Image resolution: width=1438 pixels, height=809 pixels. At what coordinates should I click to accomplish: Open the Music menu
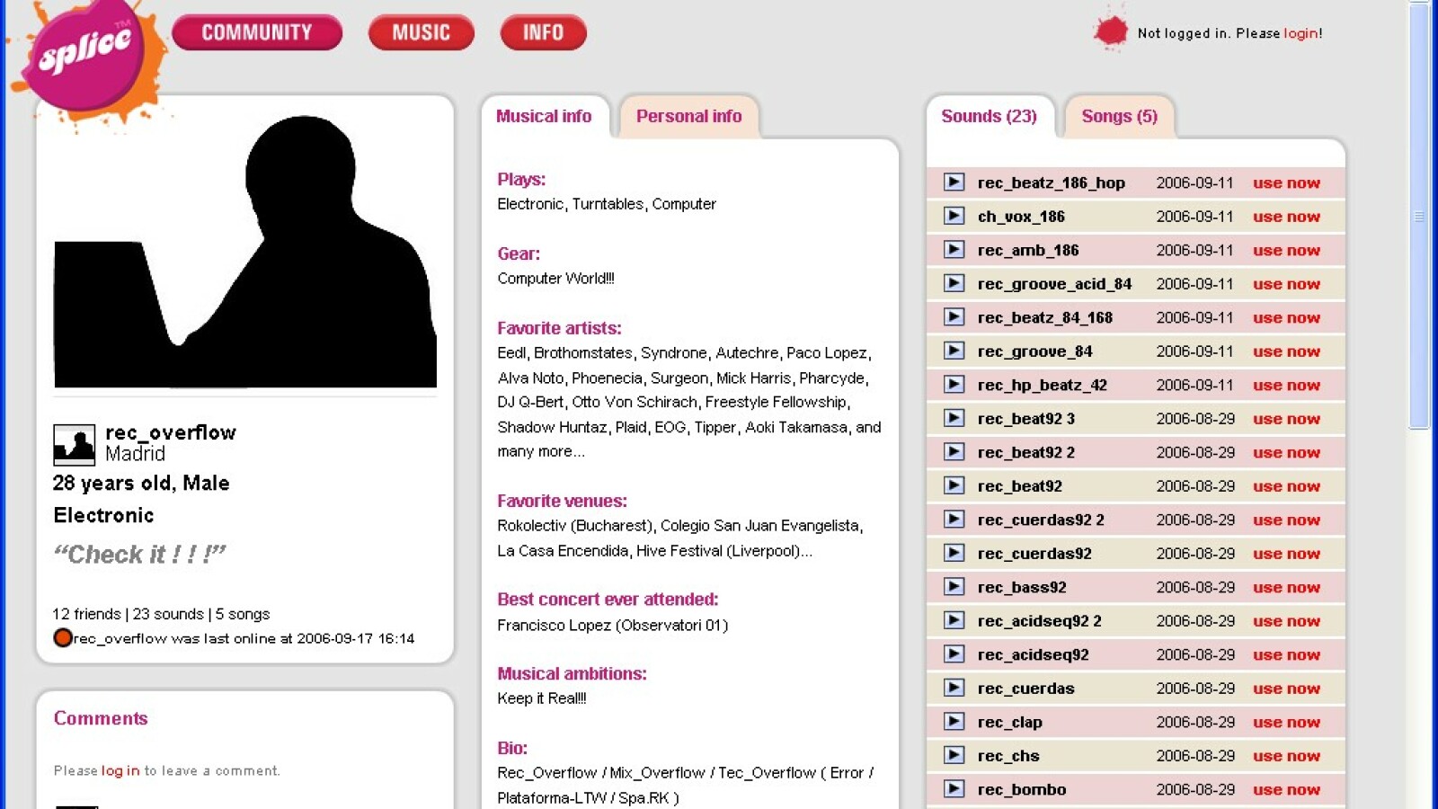tap(421, 32)
